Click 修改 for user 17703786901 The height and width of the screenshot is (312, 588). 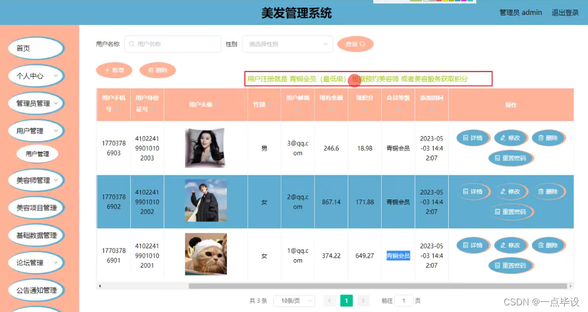tap(511, 245)
